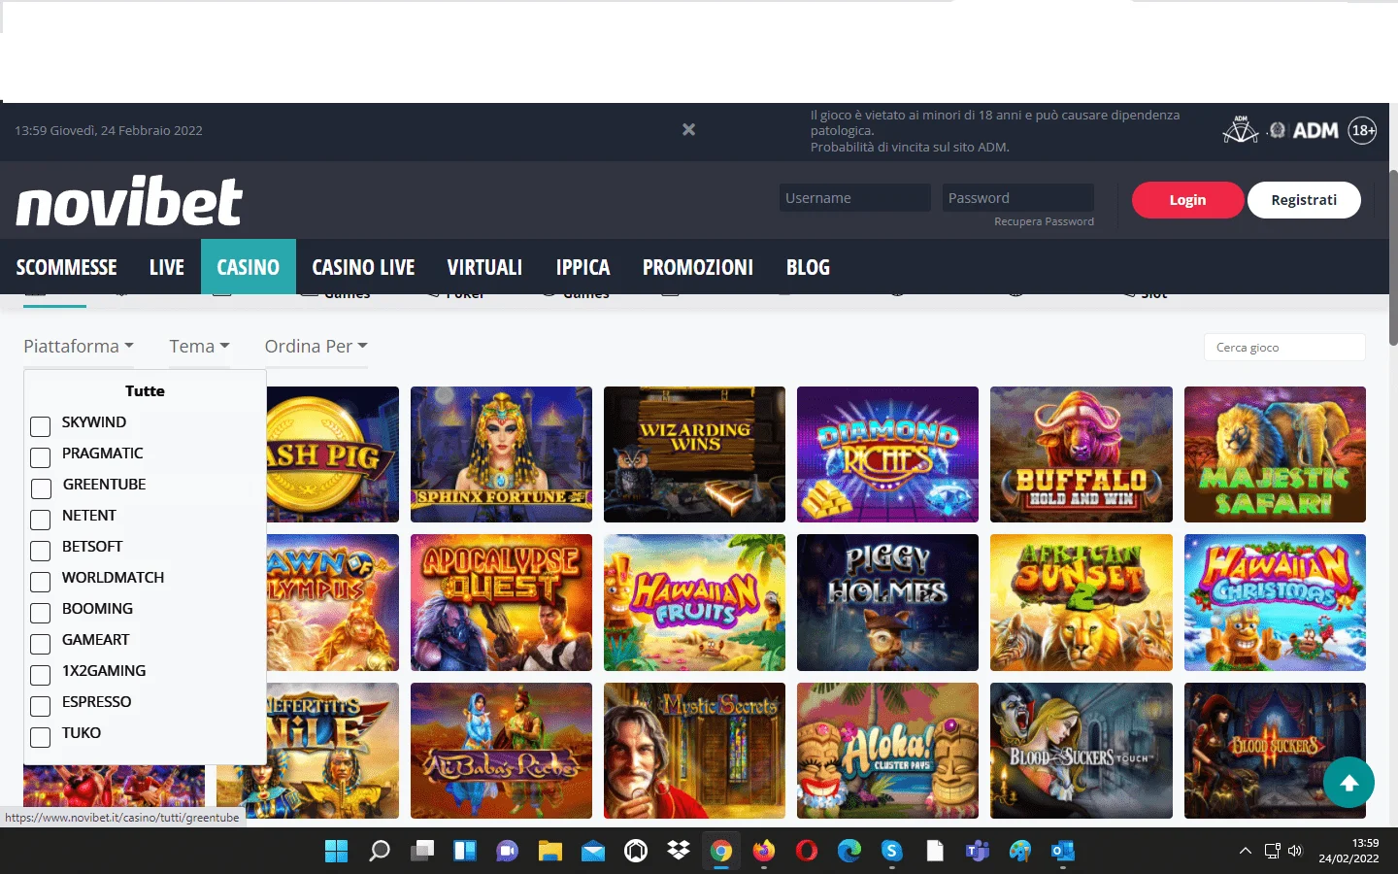Screen dimensions: 1398x874
Task: Open Widgets panel on taskbar
Action: tap(465, 852)
